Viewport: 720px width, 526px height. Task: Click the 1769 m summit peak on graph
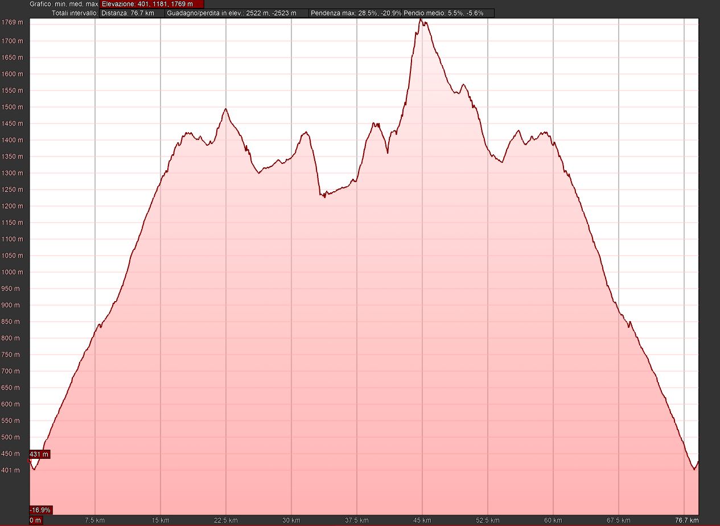pos(421,19)
